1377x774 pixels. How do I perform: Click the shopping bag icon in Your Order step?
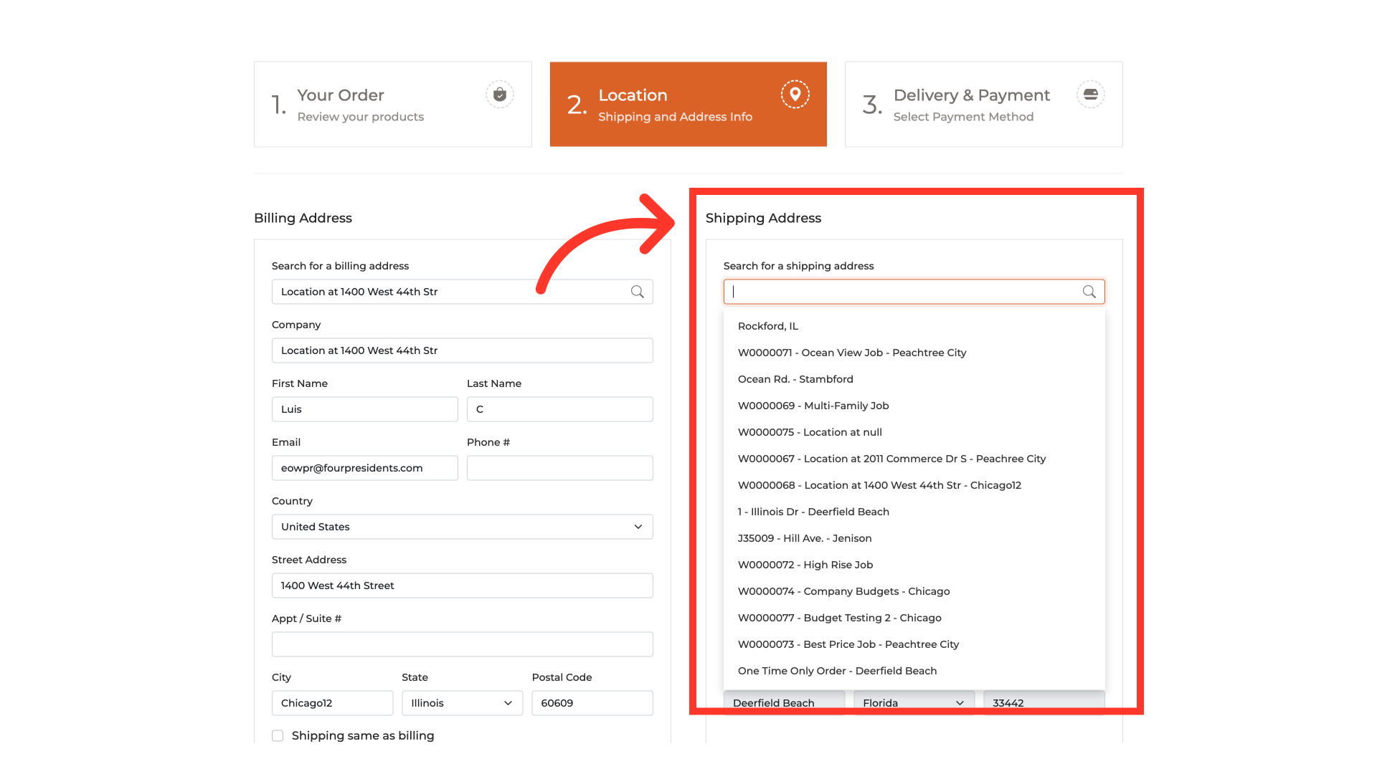[x=500, y=95]
